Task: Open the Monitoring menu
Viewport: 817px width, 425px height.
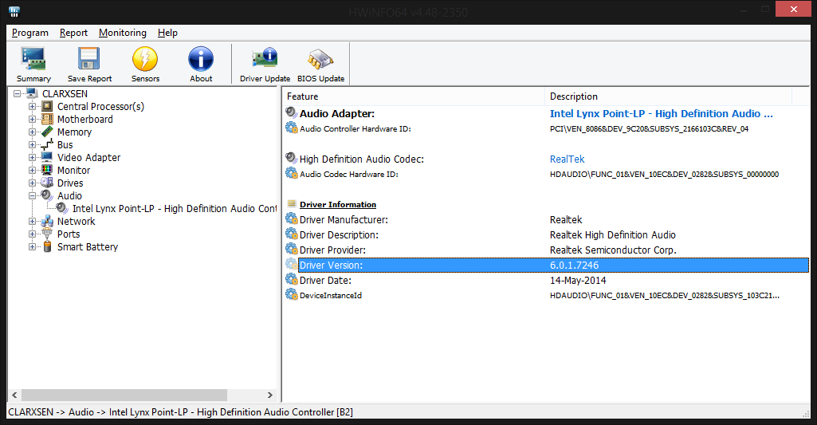Action: tap(123, 33)
